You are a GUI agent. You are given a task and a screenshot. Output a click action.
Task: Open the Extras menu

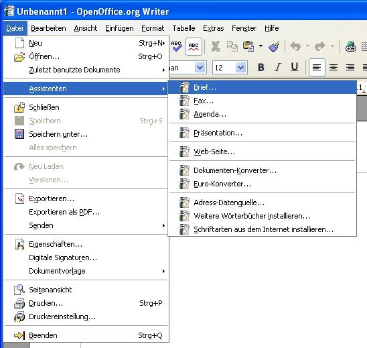click(x=214, y=28)
